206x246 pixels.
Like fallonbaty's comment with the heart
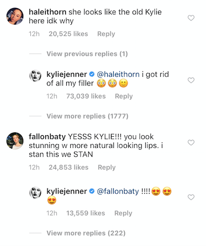(191, 142)
